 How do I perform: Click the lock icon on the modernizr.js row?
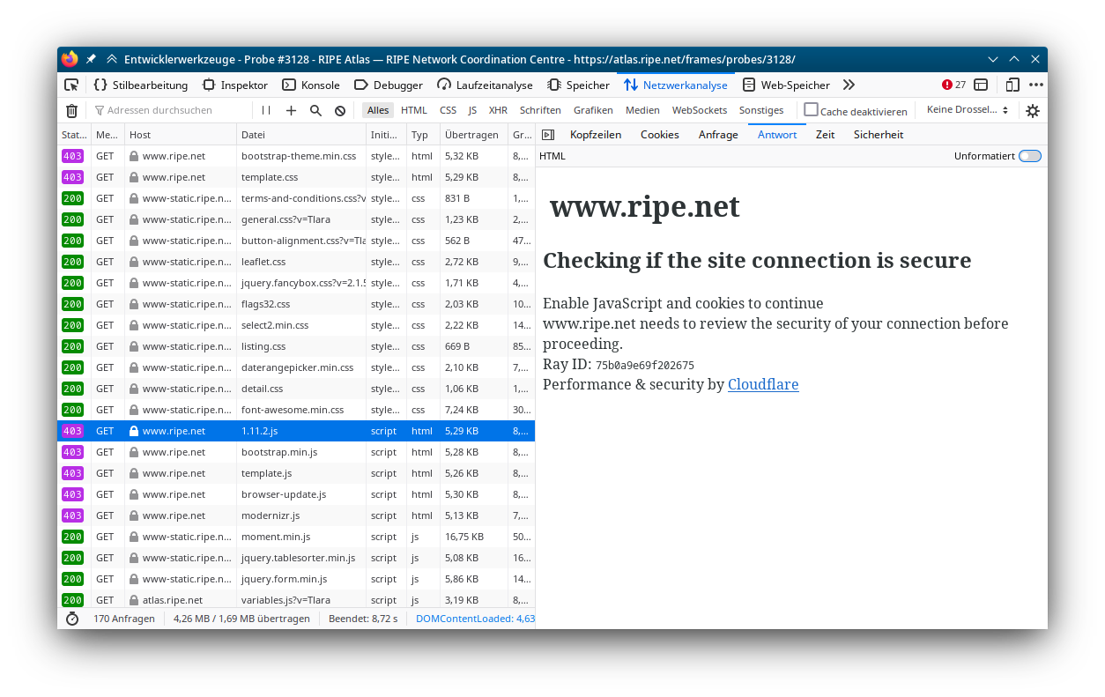(x=134, y=515)
